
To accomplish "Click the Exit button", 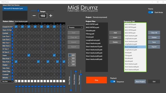I will pos(154,82).
